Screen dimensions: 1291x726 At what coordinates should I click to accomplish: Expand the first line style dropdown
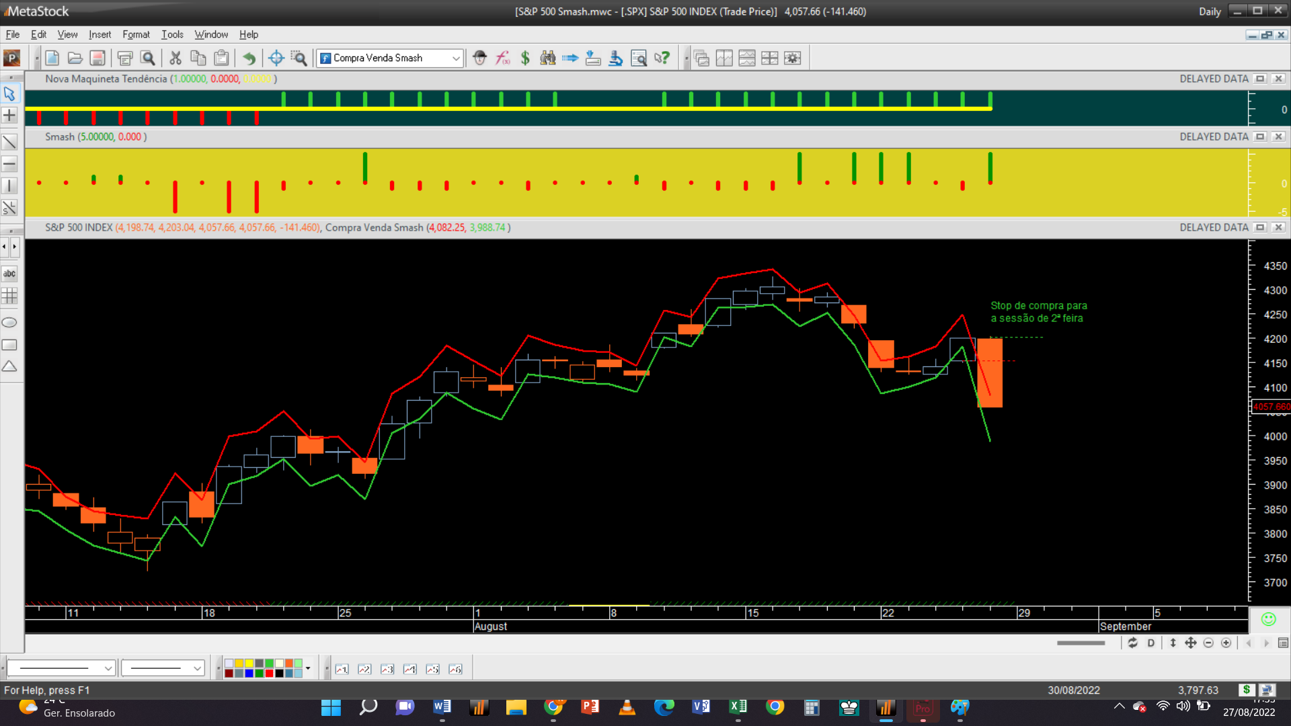(x=108, y=668)
